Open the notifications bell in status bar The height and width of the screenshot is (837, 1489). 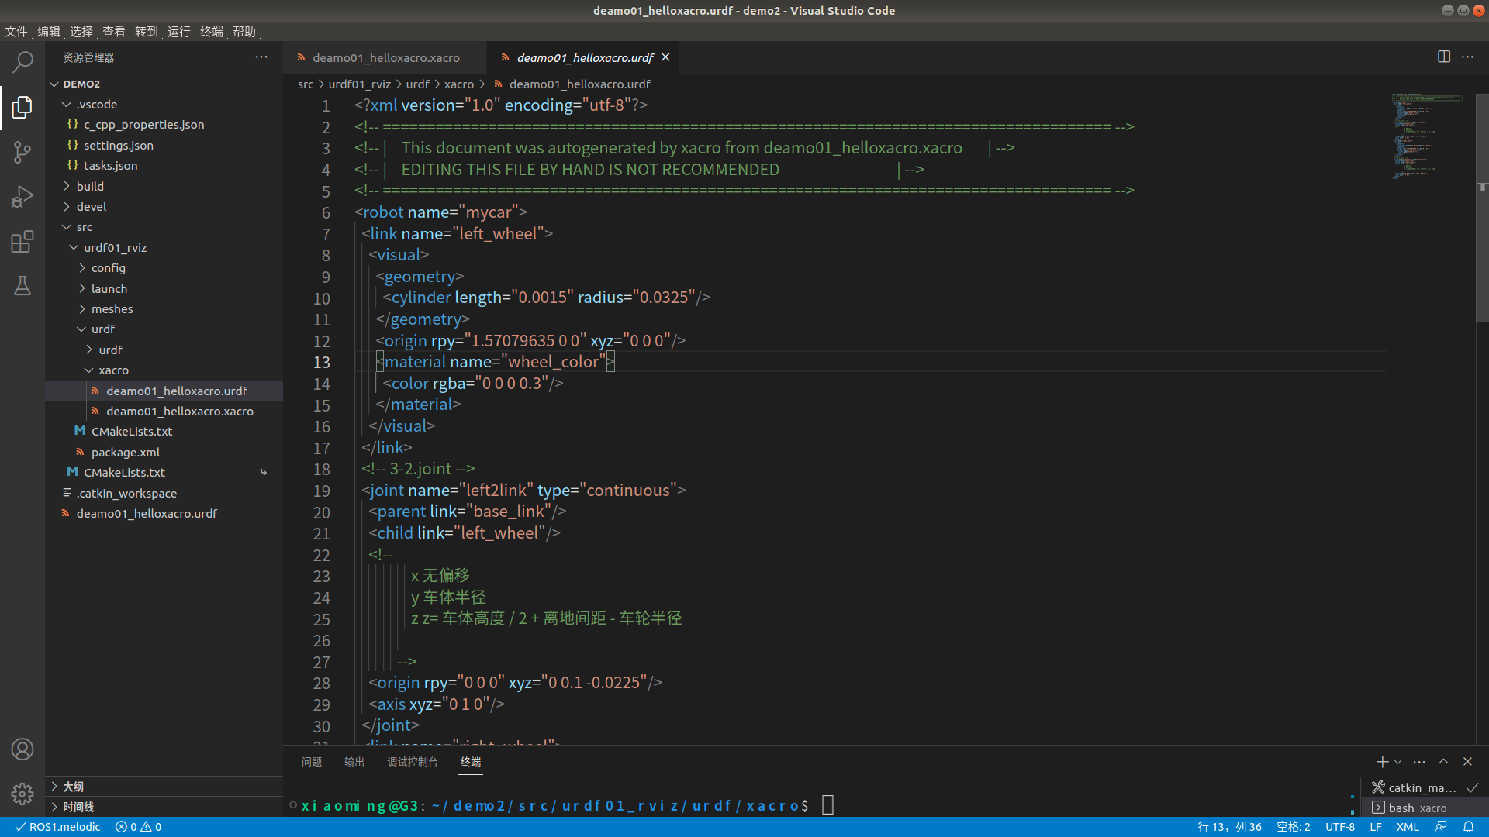click(x=1468, y=827)
